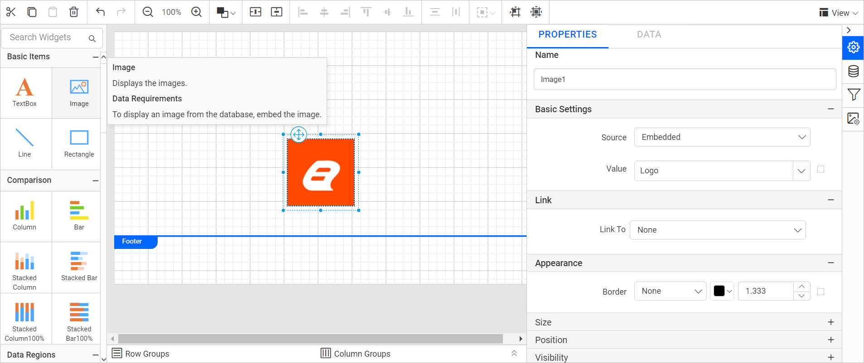Select the TextBox widget
Viewport: 864px width, 363px height.
click(25, 93)
